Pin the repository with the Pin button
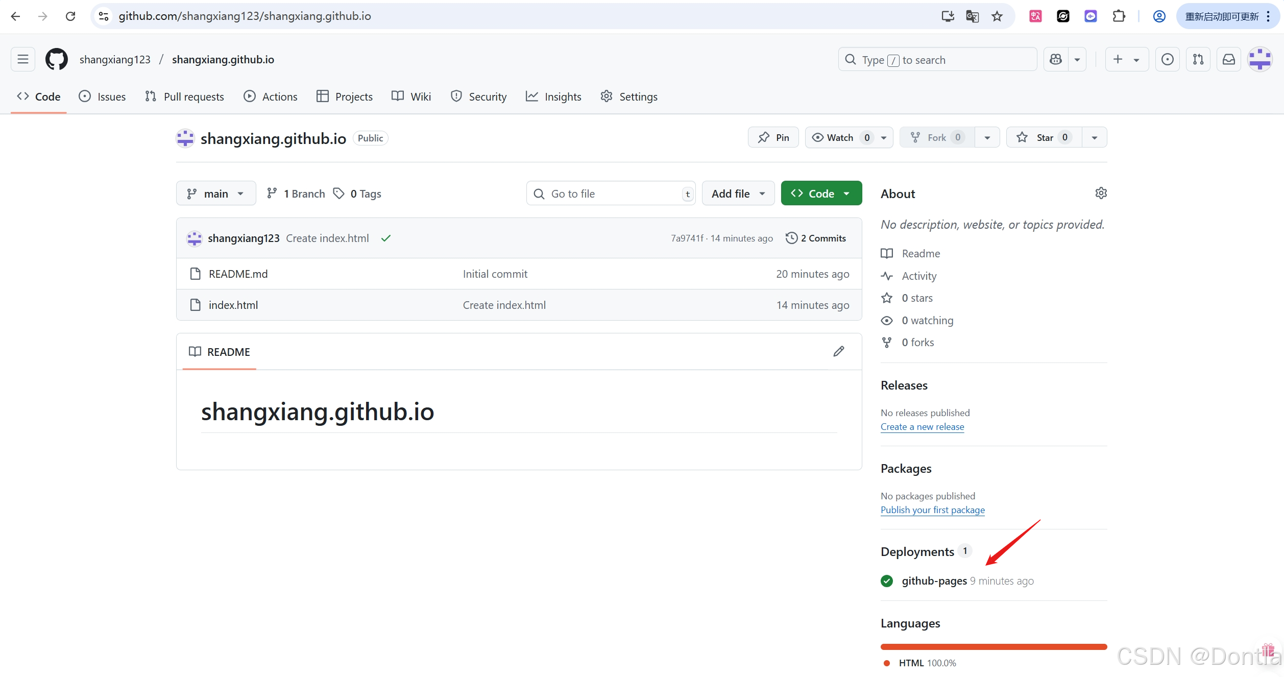1284x677 pixels. pyautogui.click(x=773, y=137)
